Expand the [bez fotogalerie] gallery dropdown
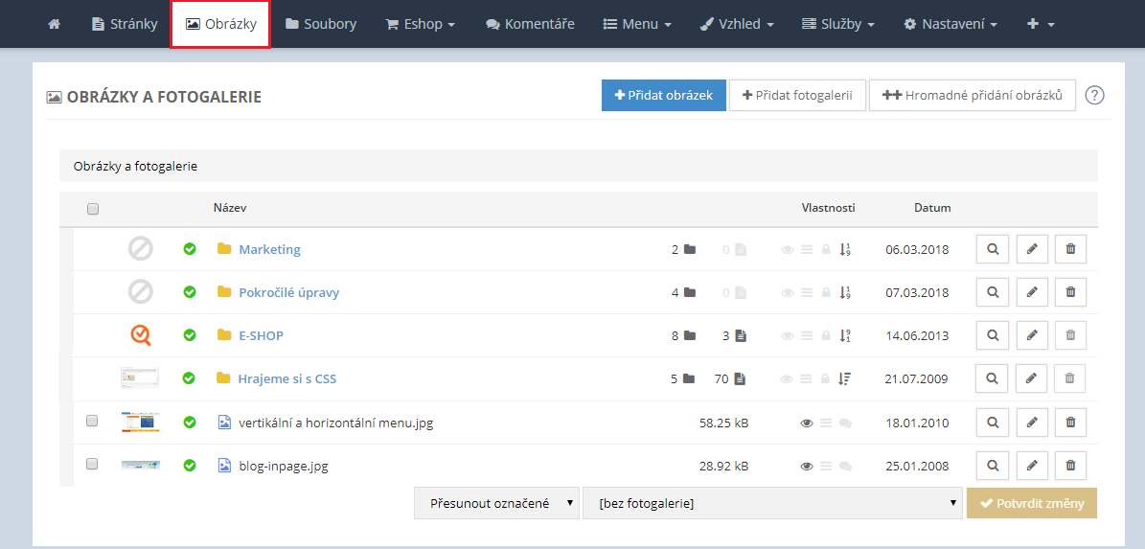Screen dimensions: 1145x549 pos(772,503)
